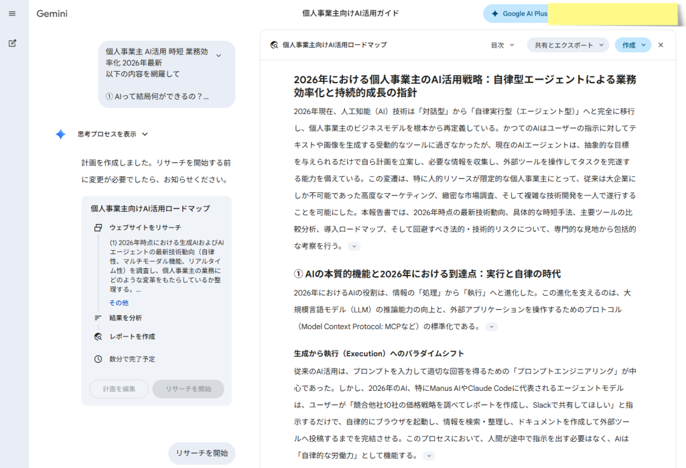
Task: Open the 作成 dropdown button
Action: click(633, 45)
